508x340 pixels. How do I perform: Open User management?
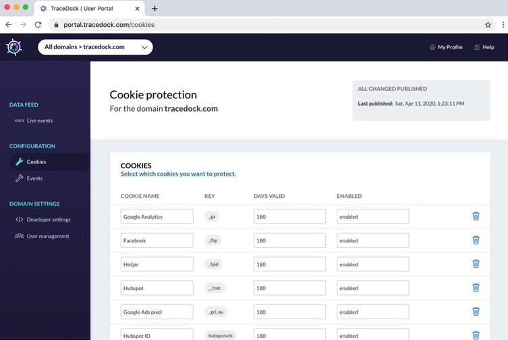pyautogui.click(x=42, y=236)
